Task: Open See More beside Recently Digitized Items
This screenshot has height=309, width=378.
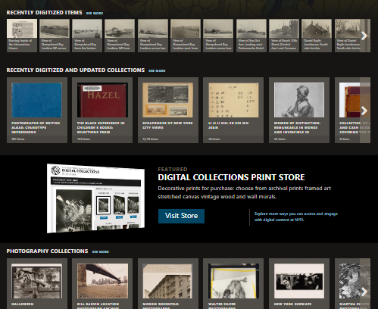Action: coord(95,13)
